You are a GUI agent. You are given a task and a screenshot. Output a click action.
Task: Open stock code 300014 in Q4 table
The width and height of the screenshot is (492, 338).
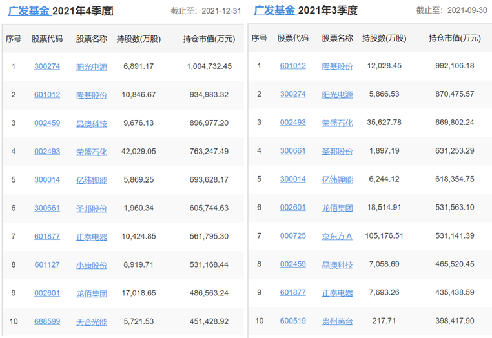pos(47,180)
